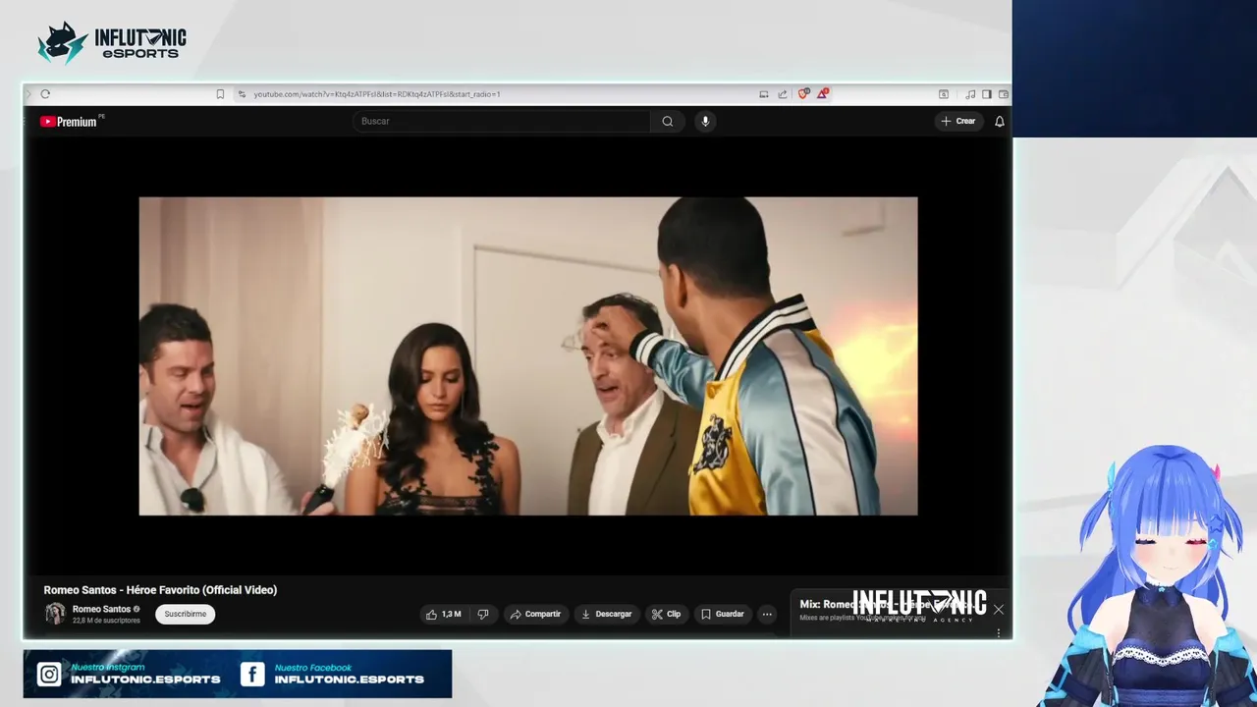The image size is (1257, 707).
Task: Open the Brave Shields lion icon
Action: [803, 94]
